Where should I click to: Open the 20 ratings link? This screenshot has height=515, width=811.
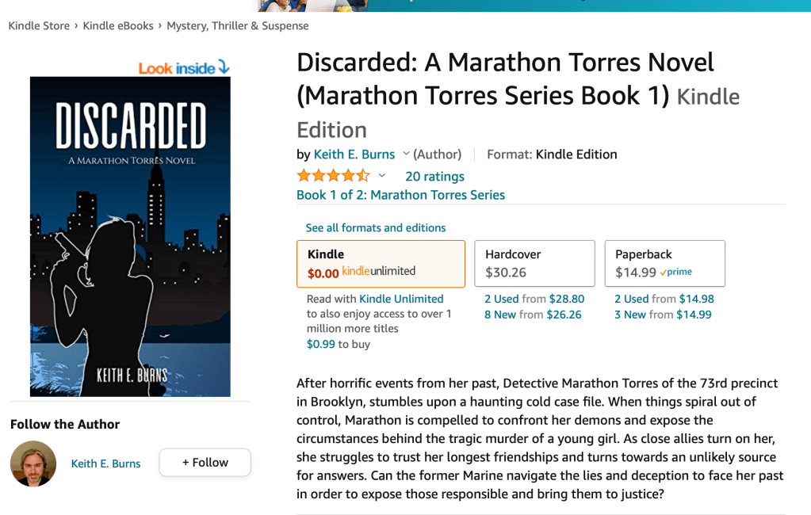tap(434, 176)
